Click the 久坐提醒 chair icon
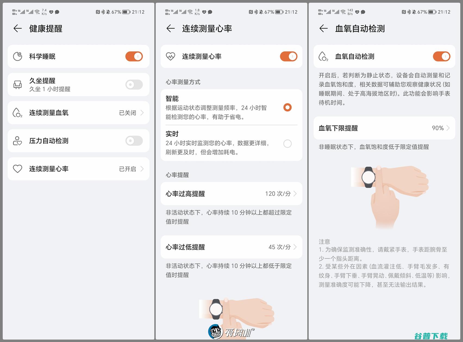The height and width of the screenshot is (342, 463). tap(17, 84)
